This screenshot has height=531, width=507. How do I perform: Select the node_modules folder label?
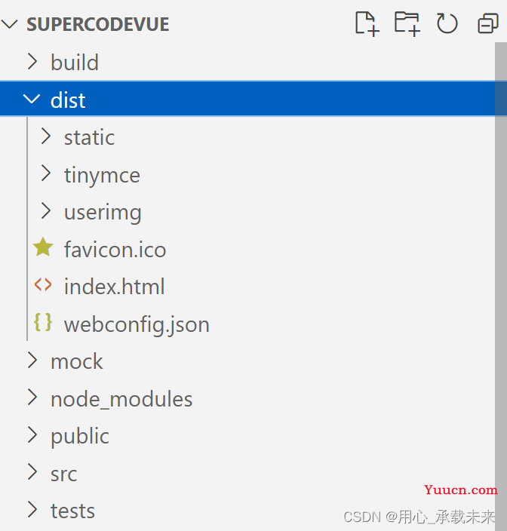tap(121, 399)
